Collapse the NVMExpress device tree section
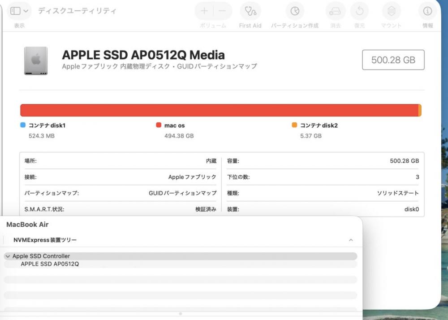 click(x=351, y=241)
